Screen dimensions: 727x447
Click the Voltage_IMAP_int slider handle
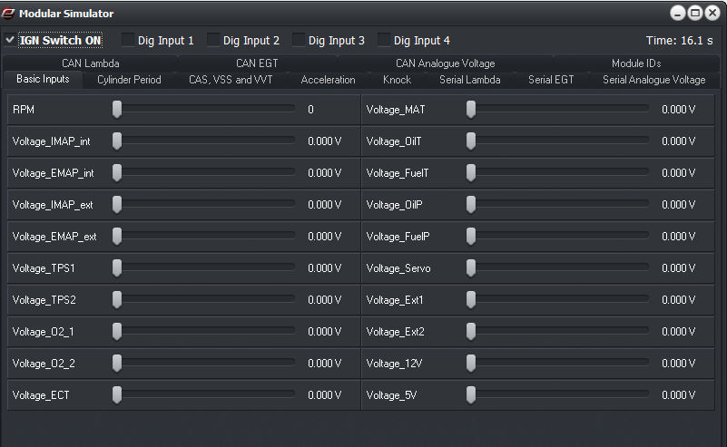117,141
